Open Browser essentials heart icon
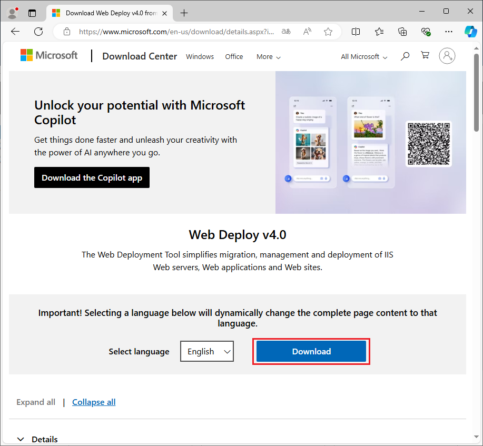 click(x=426, y=32)
